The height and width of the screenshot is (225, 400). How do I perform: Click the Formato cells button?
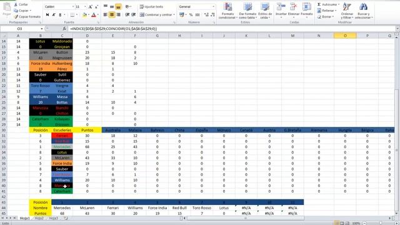click(306, 11)
